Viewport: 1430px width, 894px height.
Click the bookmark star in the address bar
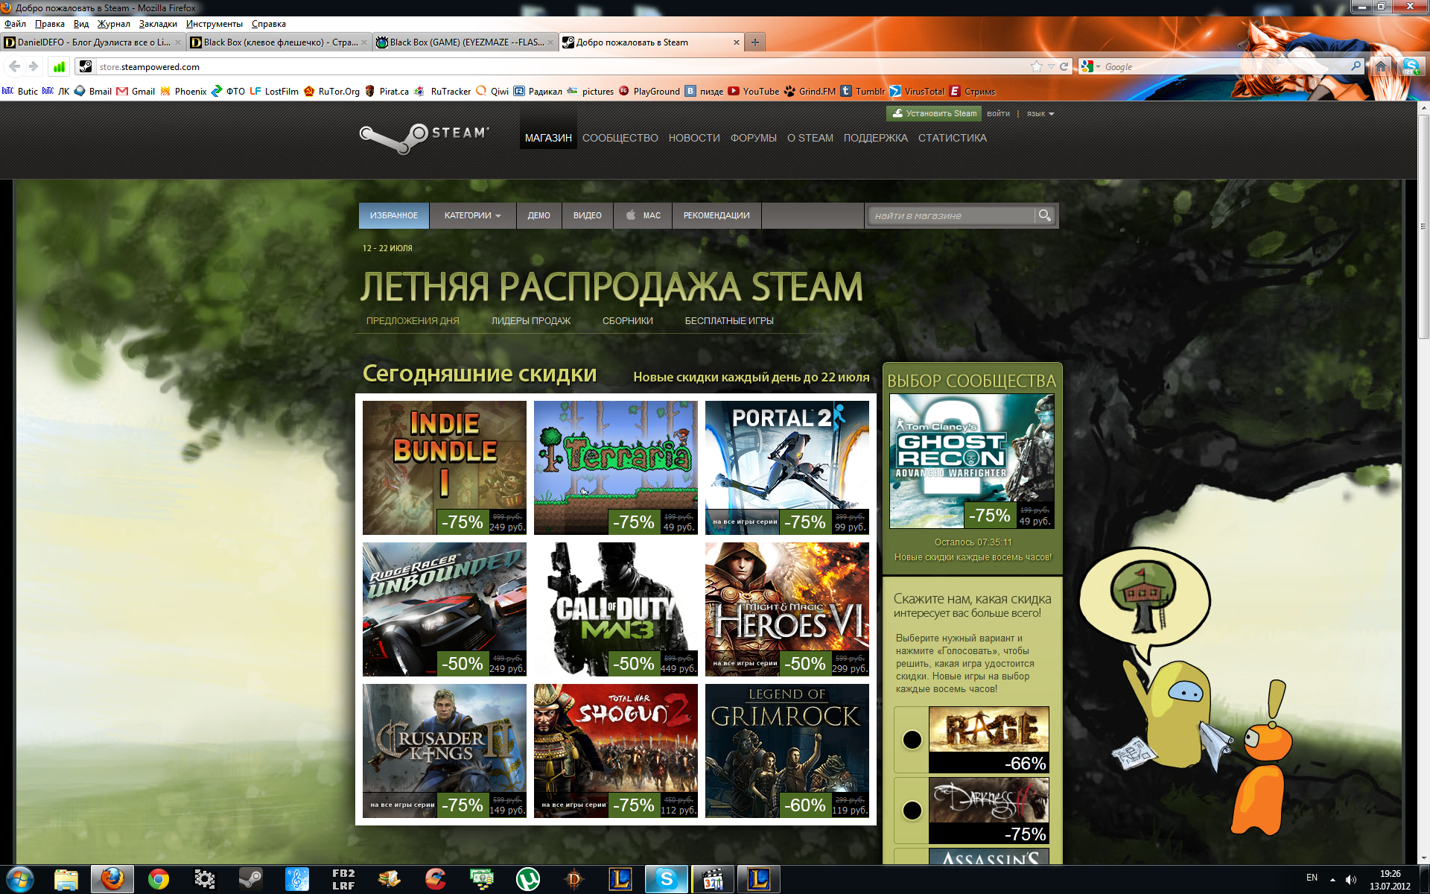pyautogui.click(x=1037, y=66)
